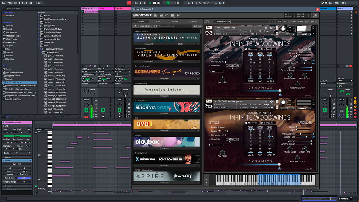Adjust Baritone Saxophone Dynamics slider
This screenshot has width=359, height=202.
tap(260, 164)
